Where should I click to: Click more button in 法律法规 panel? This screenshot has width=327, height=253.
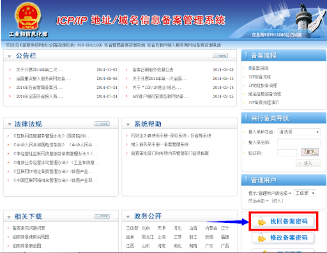click(102, 124)
